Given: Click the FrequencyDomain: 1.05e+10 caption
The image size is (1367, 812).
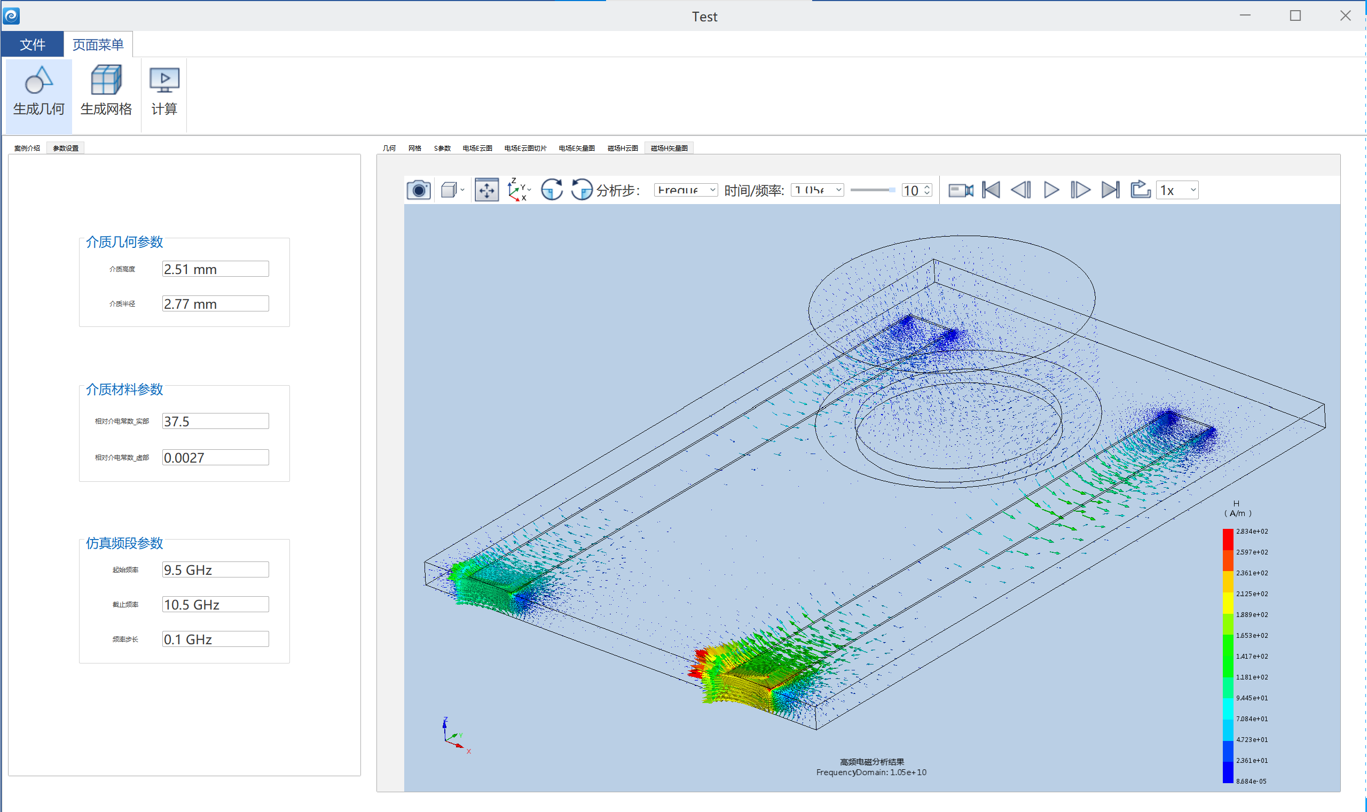Looking at the screenshot, I should [871, 773].
